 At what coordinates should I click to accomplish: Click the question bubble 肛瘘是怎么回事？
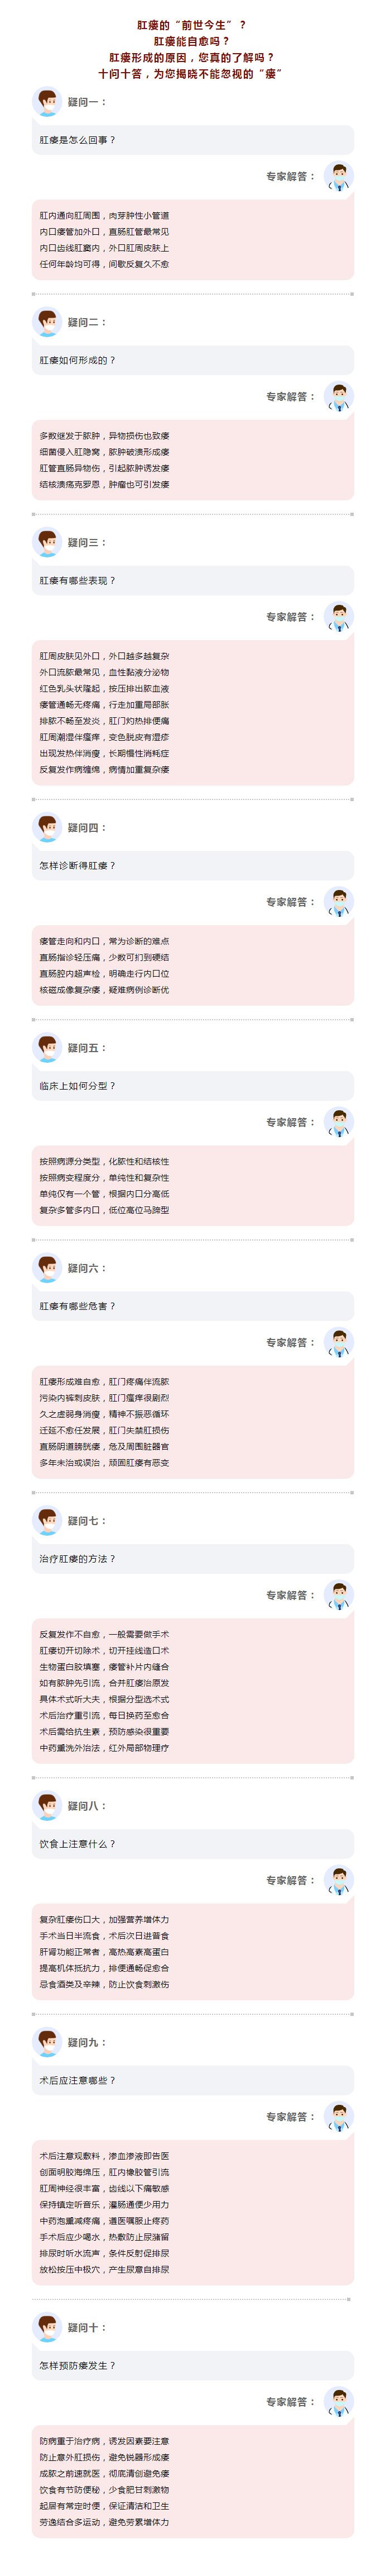point(193,140)
